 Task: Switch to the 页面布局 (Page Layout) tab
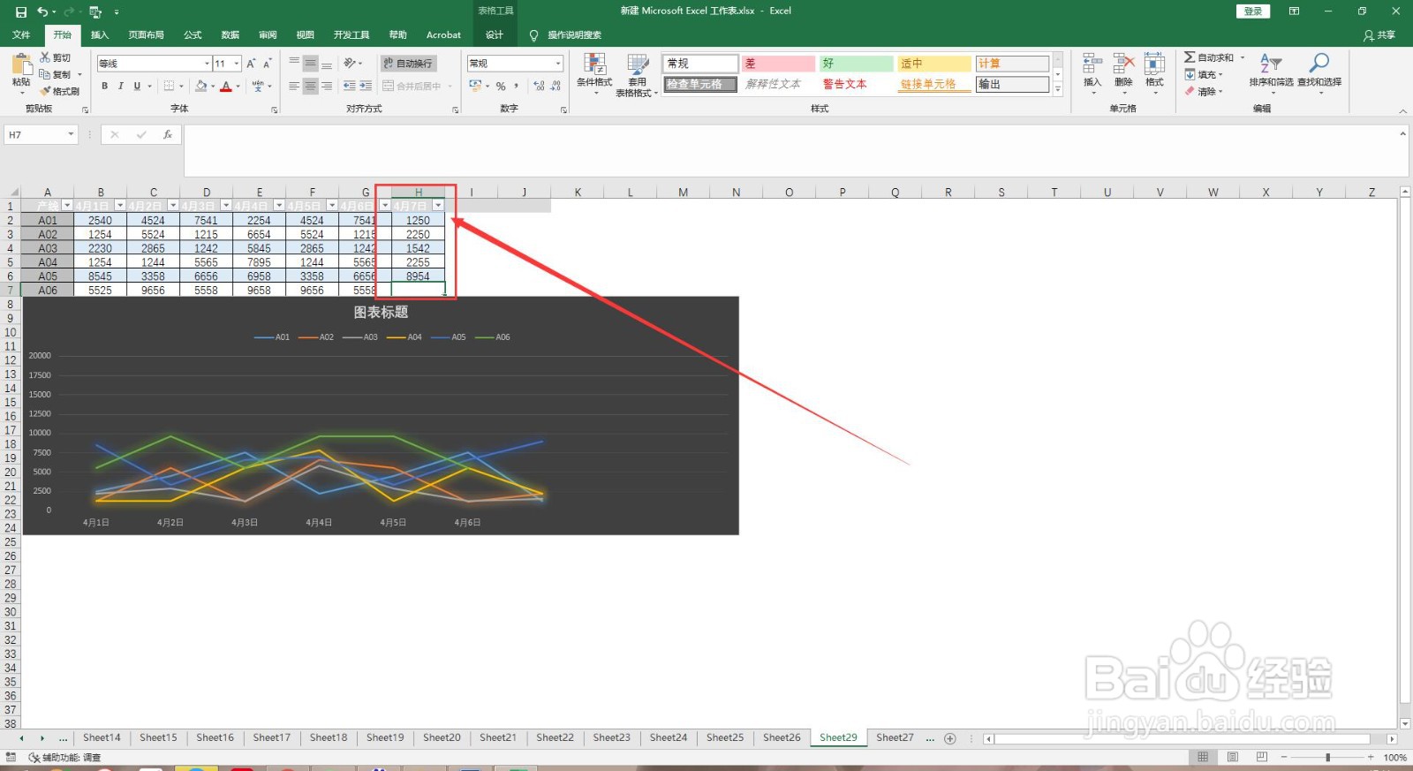click(146, 35)
